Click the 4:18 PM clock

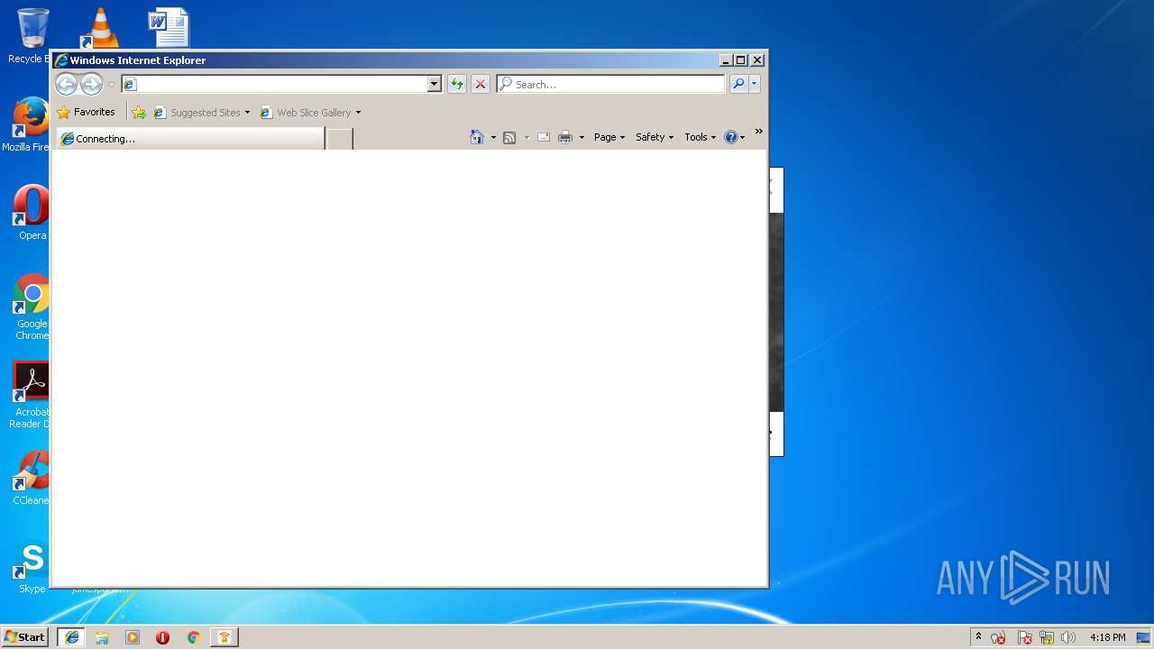pos(1107,637)
